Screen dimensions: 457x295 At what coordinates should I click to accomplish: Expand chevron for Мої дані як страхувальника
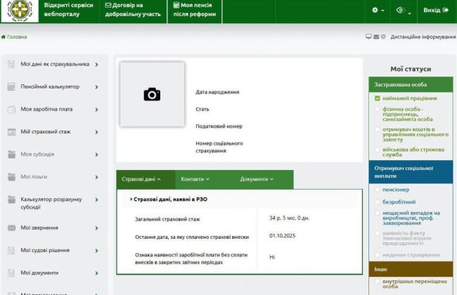[97, 65]
